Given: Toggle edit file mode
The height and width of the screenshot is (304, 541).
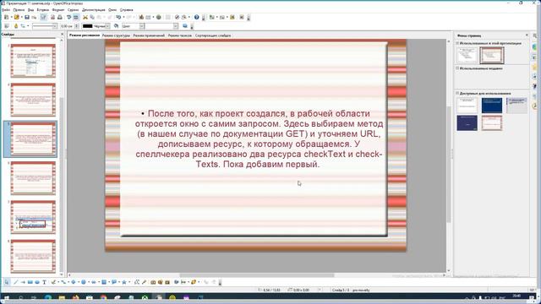Looking at the screenshot, I should [x=43, y=17].
